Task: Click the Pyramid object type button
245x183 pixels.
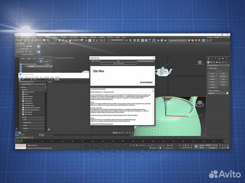Action: click(x=223, y=82)
